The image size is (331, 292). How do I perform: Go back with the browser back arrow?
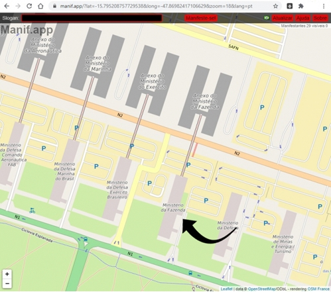(x=7, y=6)
